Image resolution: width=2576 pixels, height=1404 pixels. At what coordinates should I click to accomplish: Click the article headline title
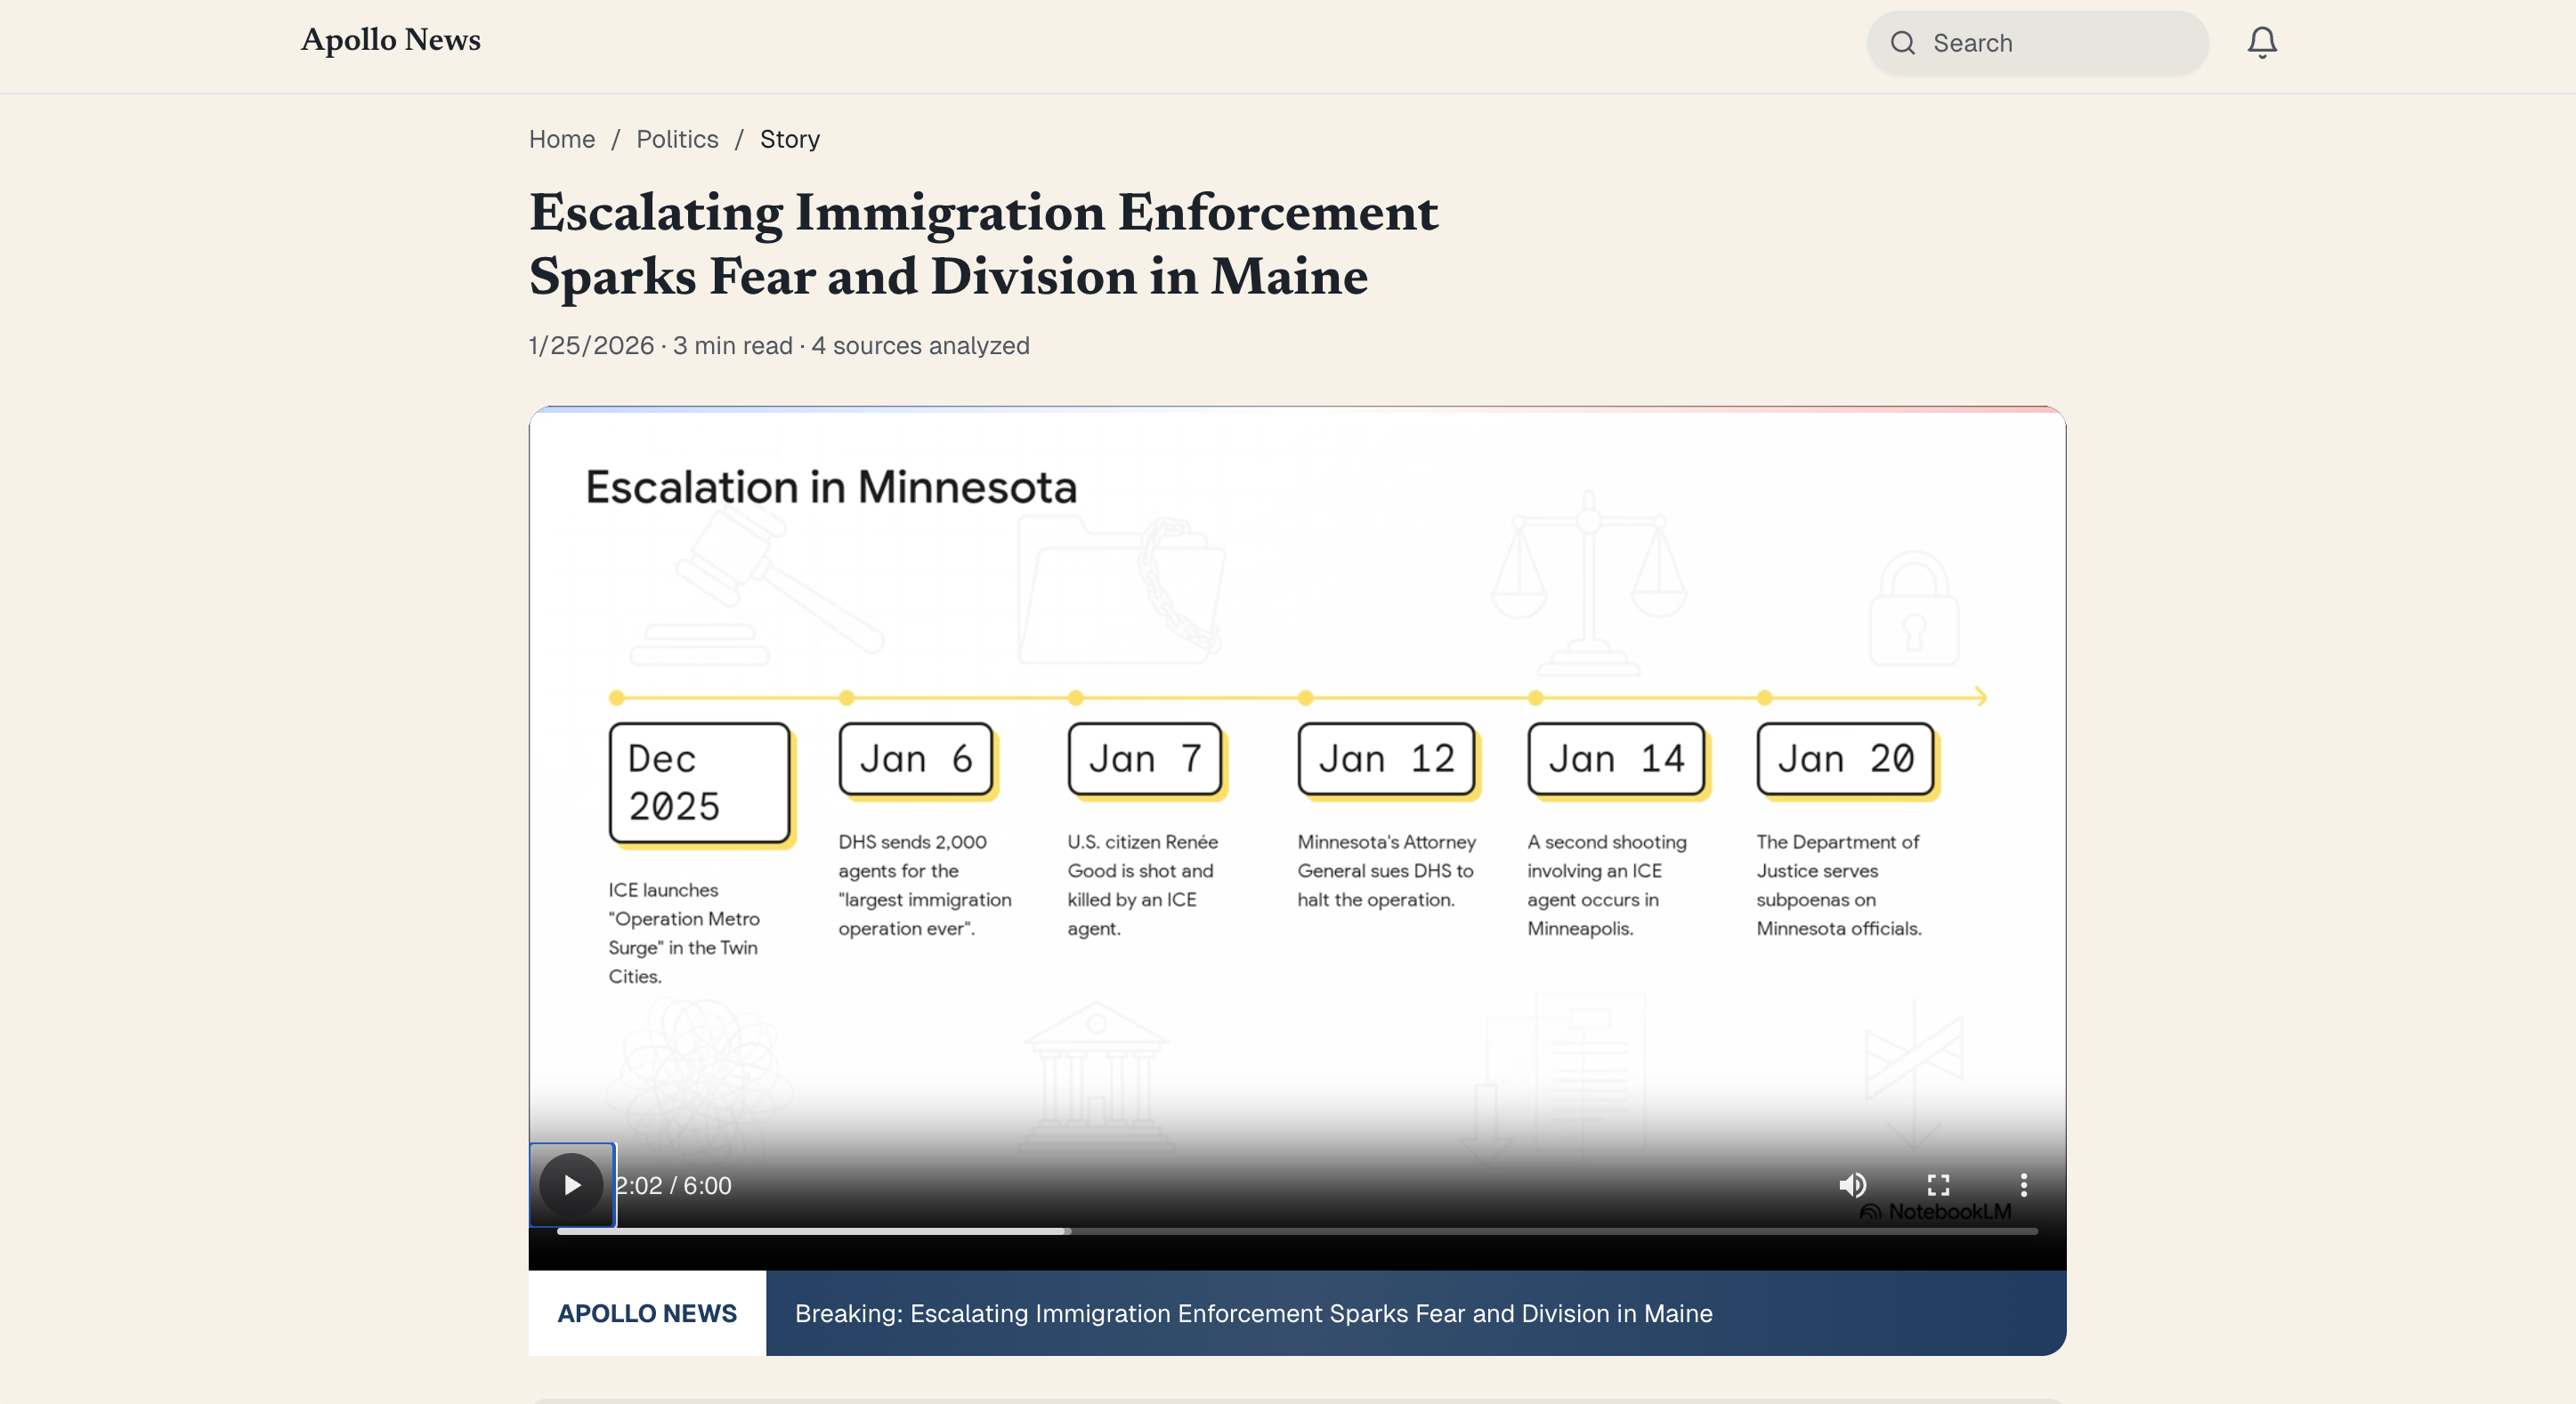coord(983,244)
